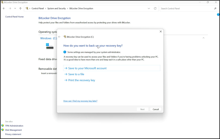Click the BitLocker key icon in the address bar
Screen dimensions: 220x139
(x=27, y=8)
